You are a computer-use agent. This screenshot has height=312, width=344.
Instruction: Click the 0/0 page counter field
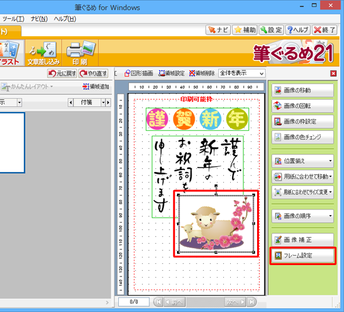pyautogui.click(x=134, y=302)
